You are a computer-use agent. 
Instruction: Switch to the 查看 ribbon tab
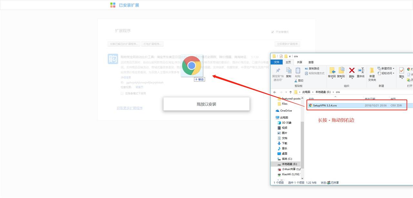[311, 62]
